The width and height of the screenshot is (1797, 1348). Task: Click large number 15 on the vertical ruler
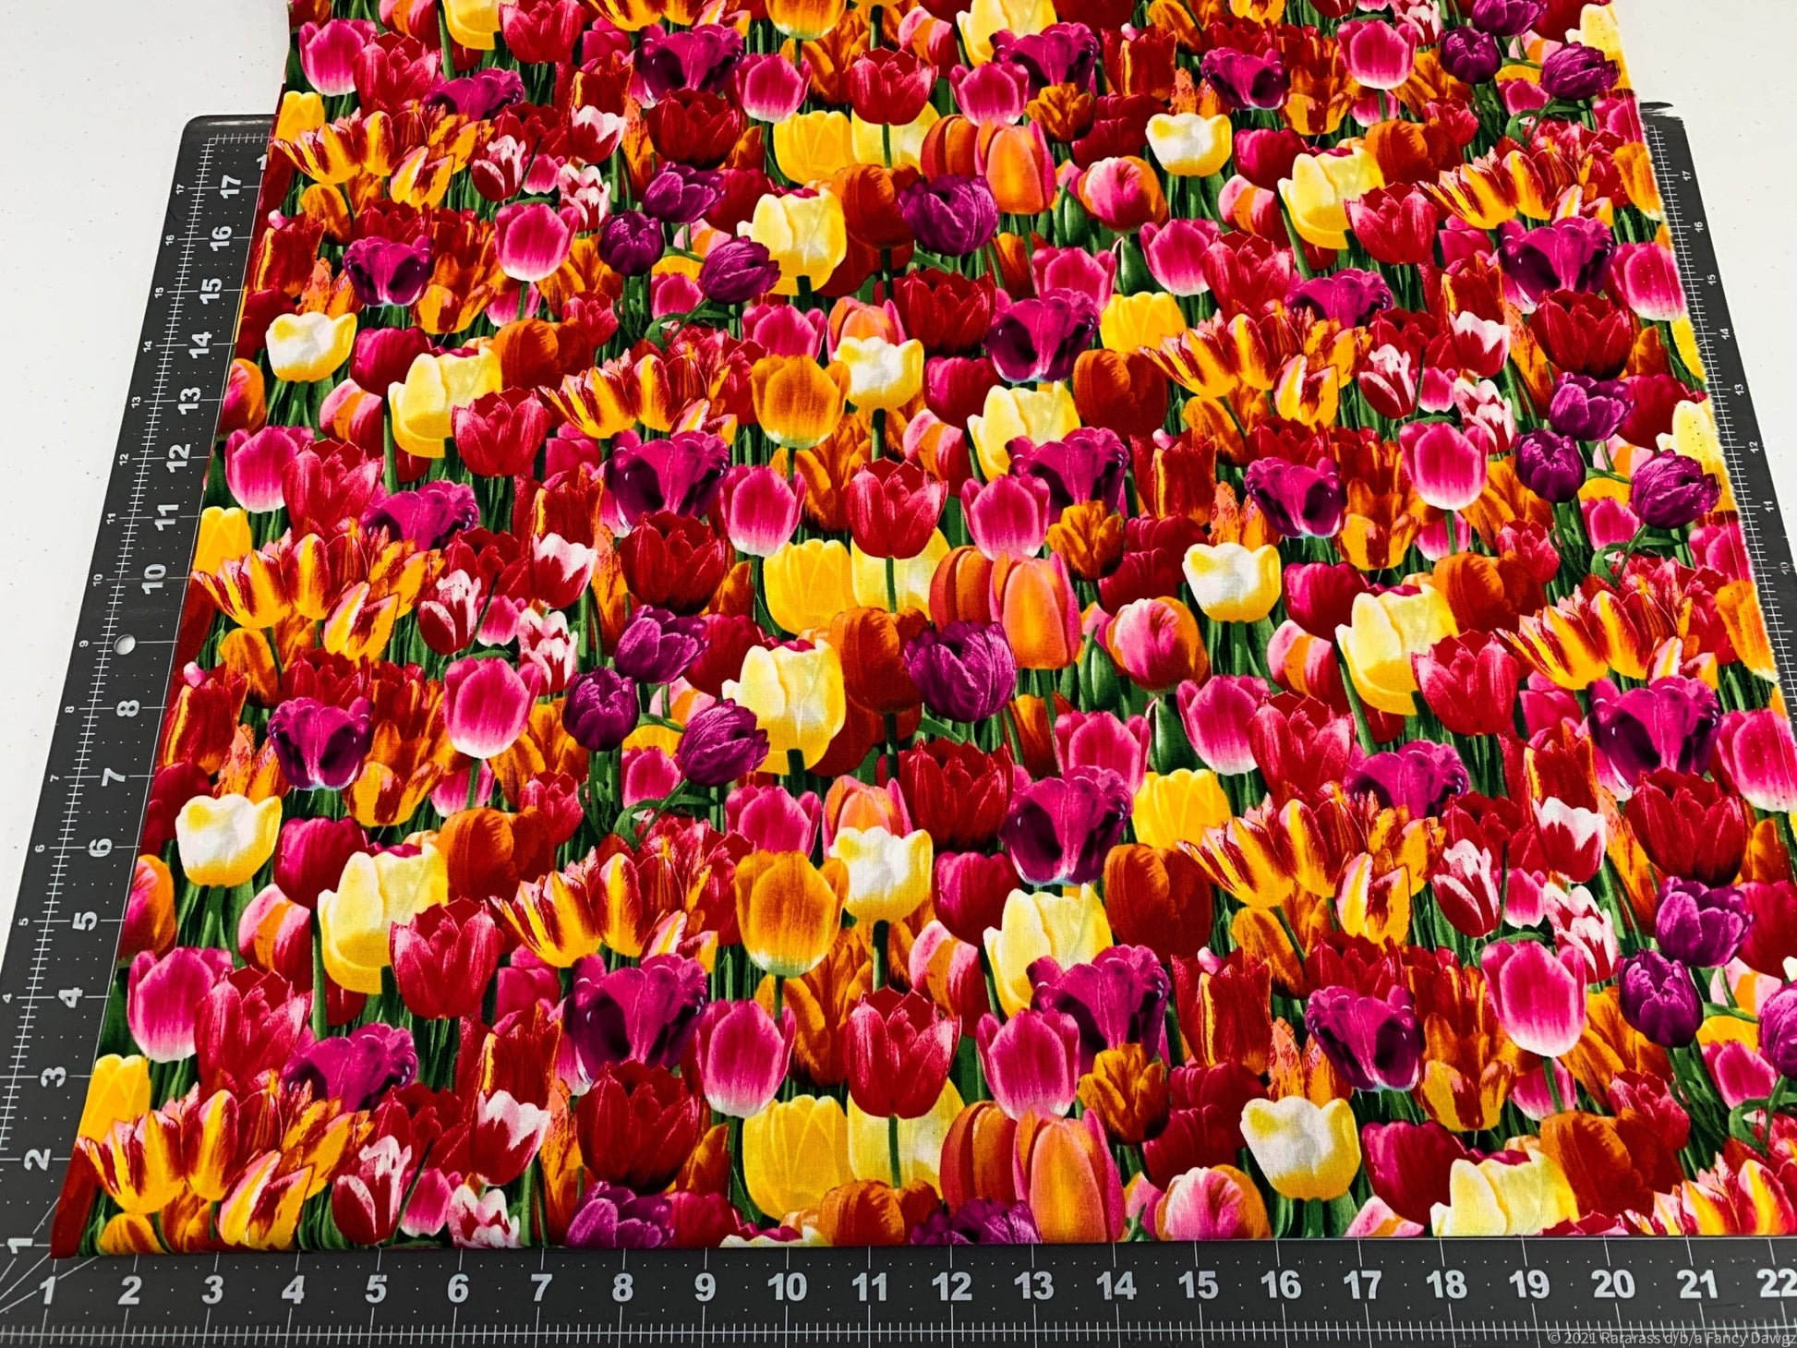[x=211, y=289]
